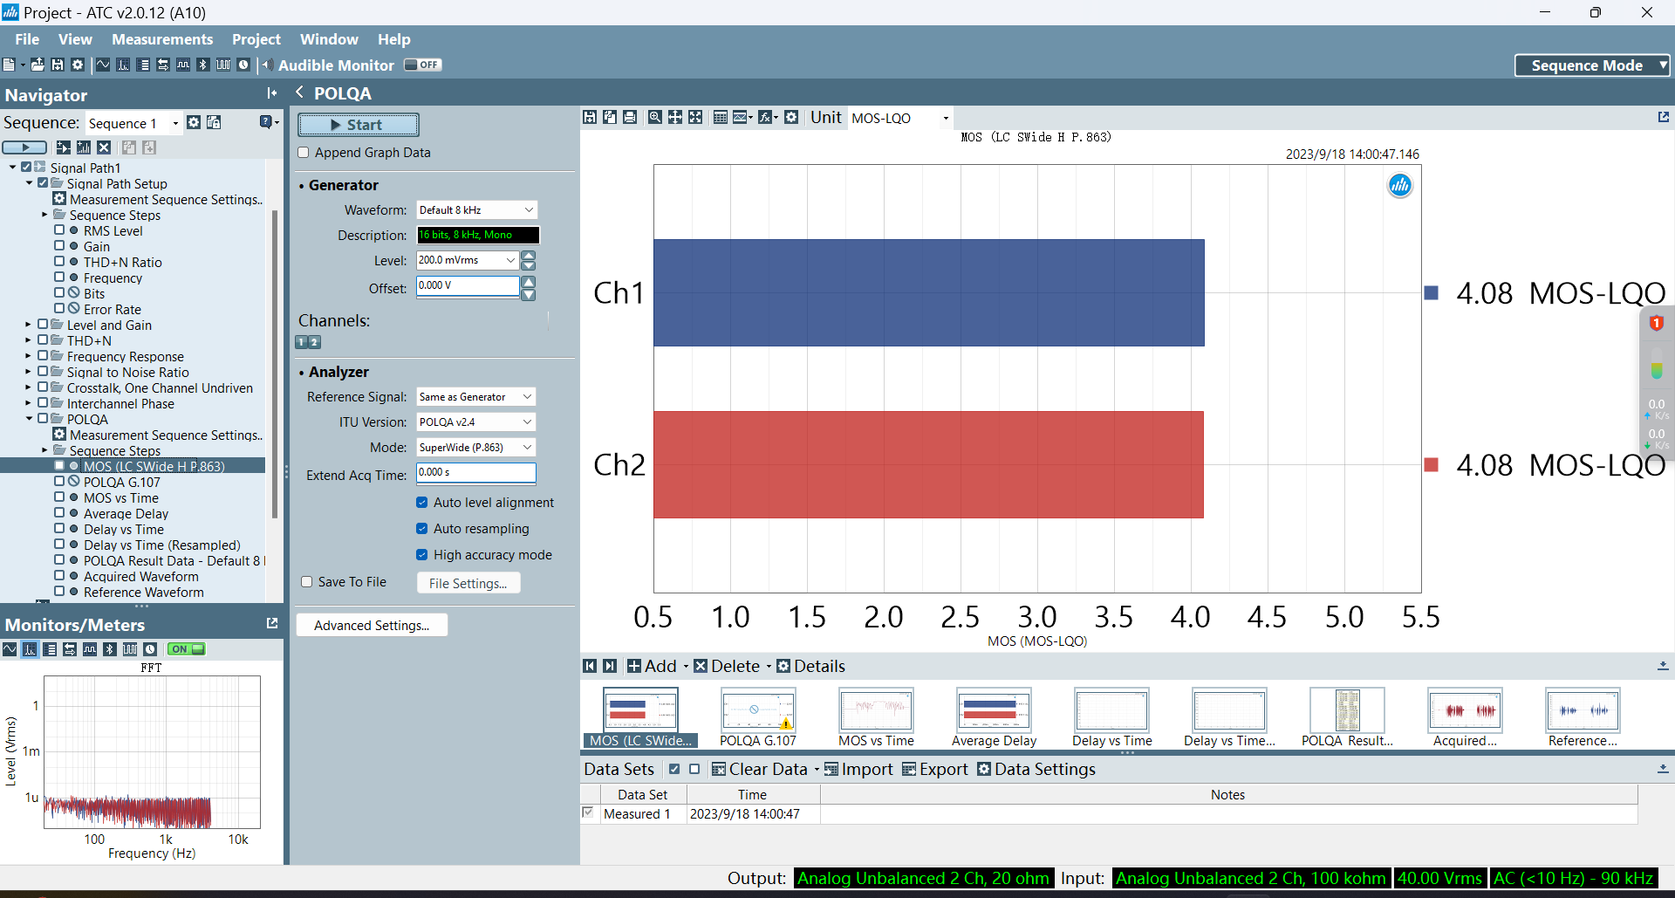Open the ITU Version dropdown

coord(476,422)
